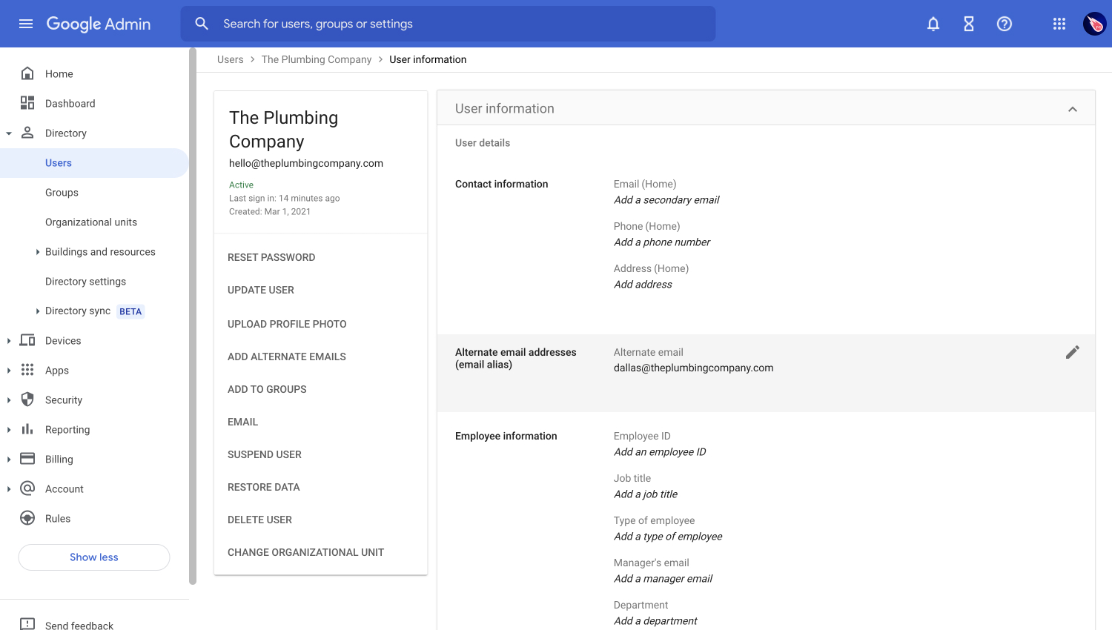
Task: Click RESET PASSWORD
Action: pyautogui.click(x=271, y=257)
